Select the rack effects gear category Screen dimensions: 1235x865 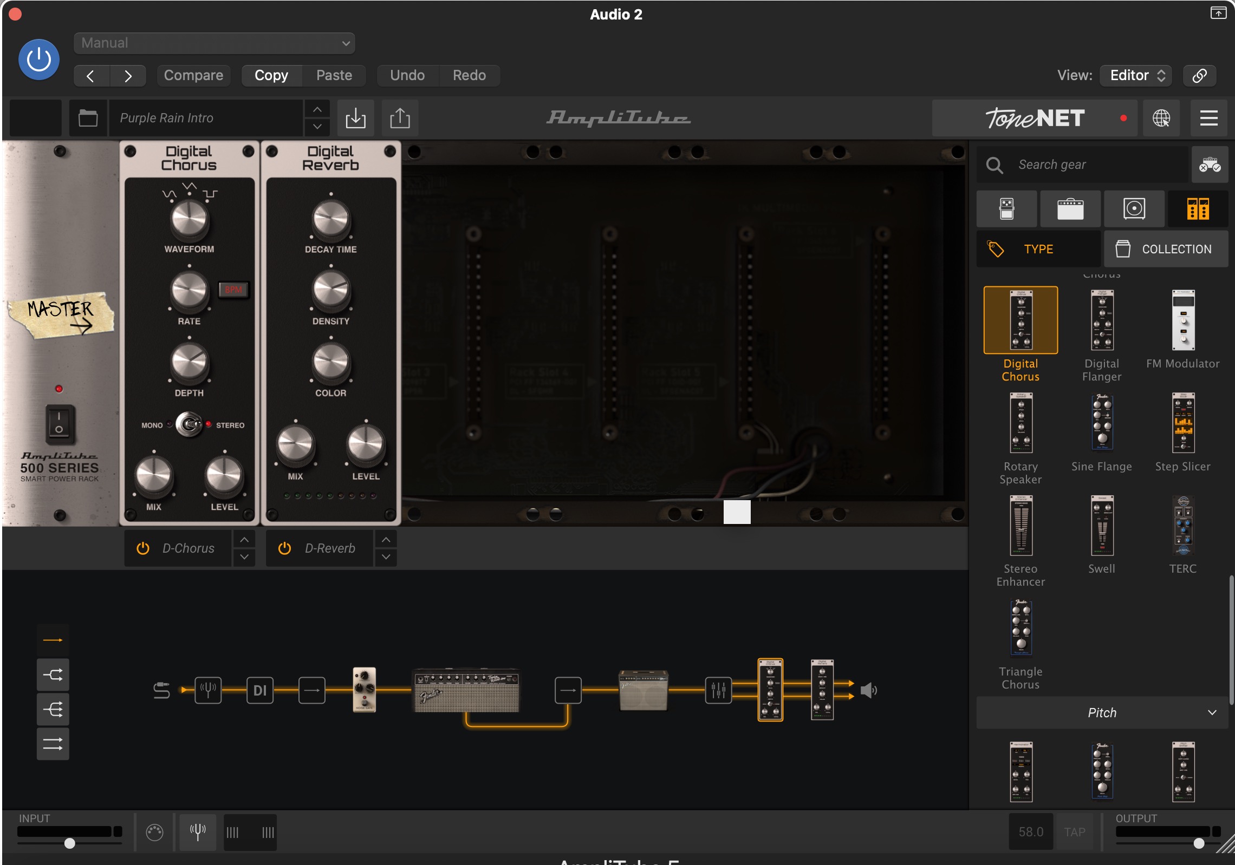(x=1198, y=209)
